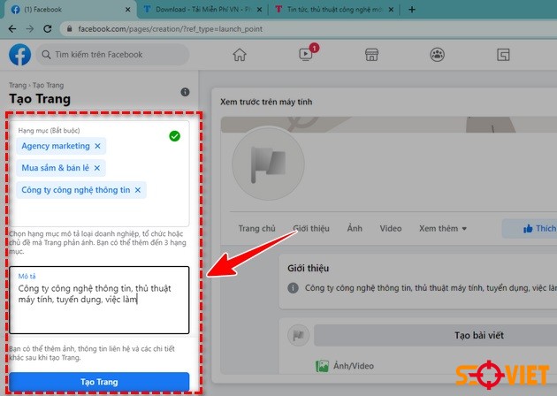557x396 pixels.
Task: Click the lock icon in address bar
Action: tap(70, 29)
